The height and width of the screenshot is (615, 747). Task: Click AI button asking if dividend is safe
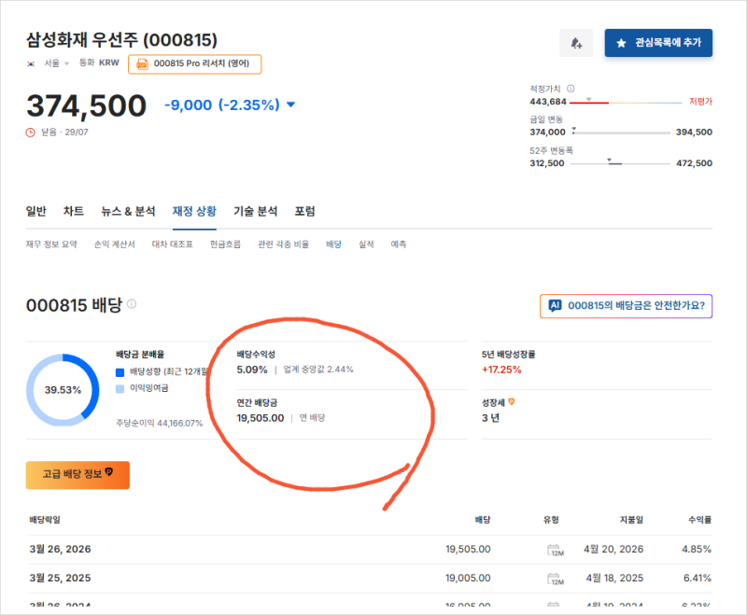pos(626,306)
